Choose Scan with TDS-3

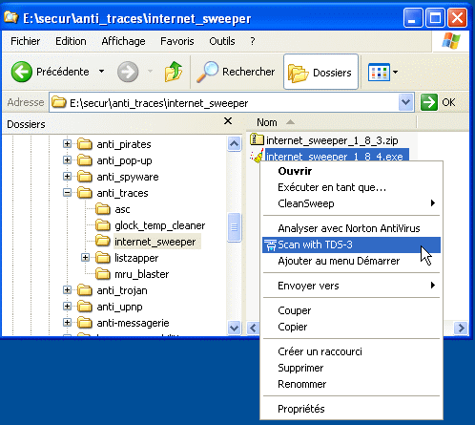[x=351, y=244]
